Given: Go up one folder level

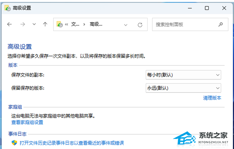Looking at the screenshot, I should click(45, 24).
